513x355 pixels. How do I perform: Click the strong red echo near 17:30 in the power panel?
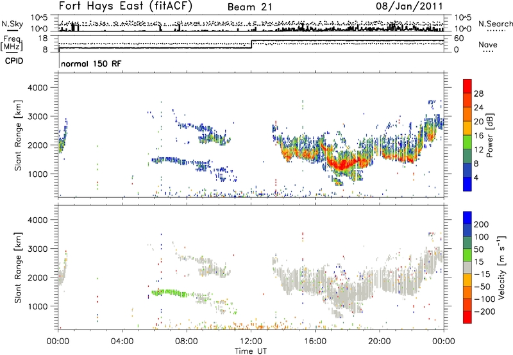pos(342,165)
